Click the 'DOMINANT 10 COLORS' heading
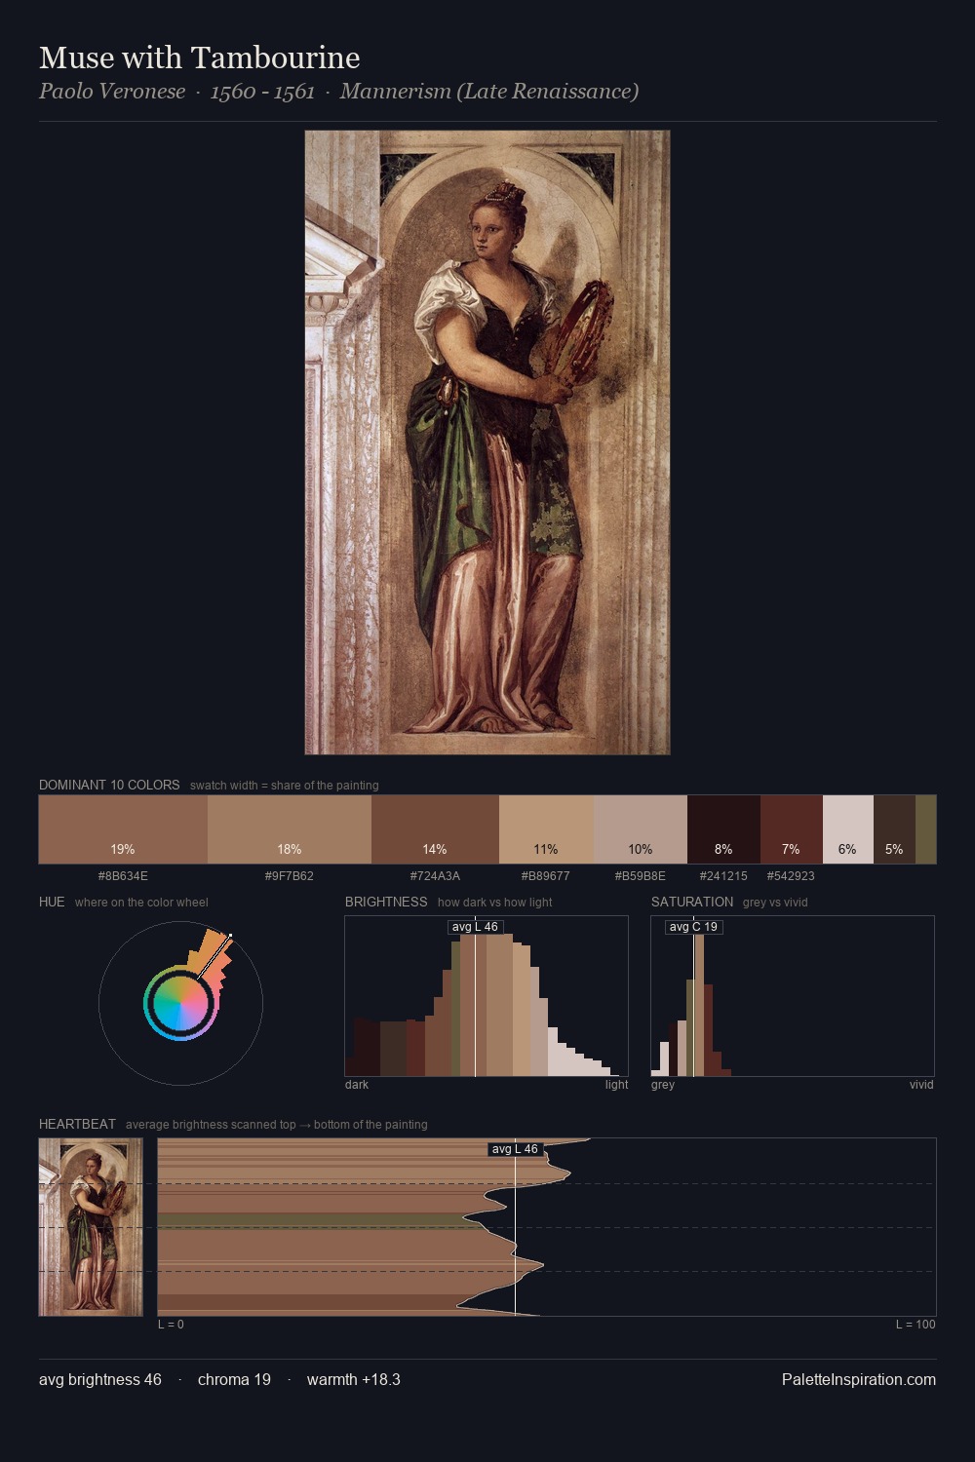This screenshot has height=1462, width=975. coord(109,785)
